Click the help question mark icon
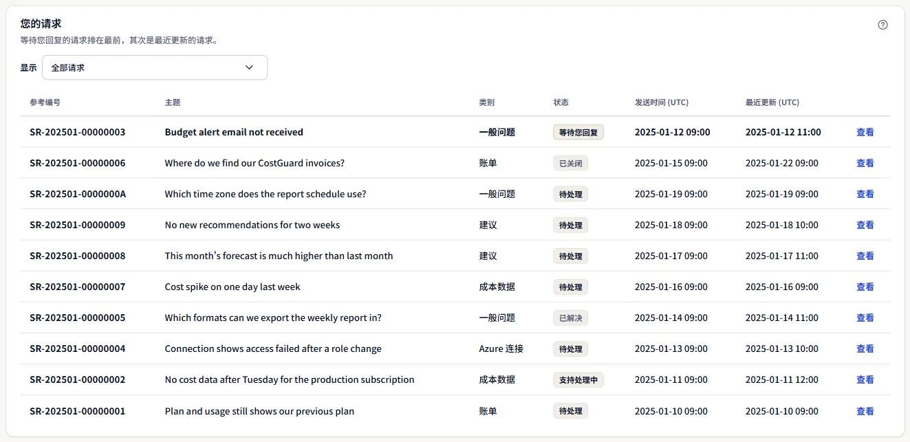The height and width of the screenshot is (442, 910). pyautogui.click(x=883, y=25)
